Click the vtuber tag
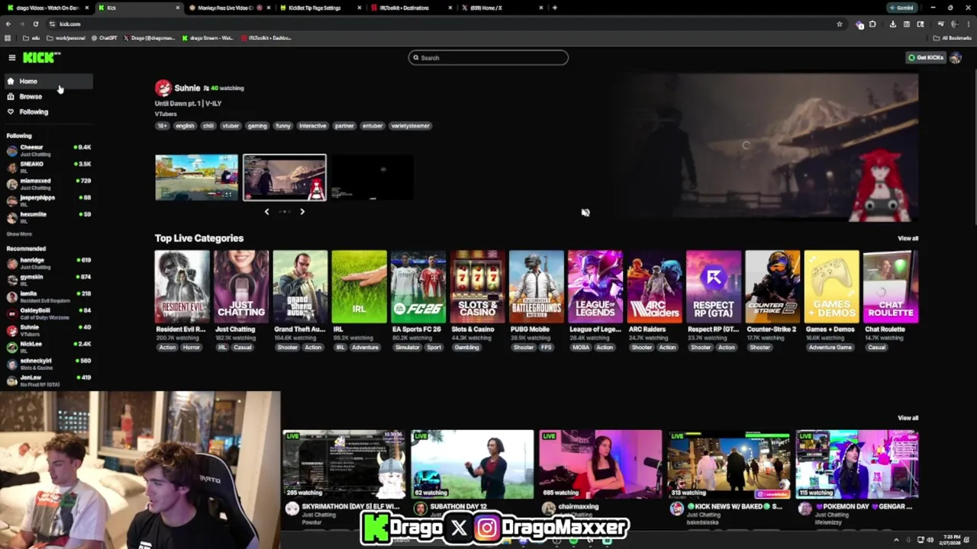Image resolution: width=977 pixels, height=549 pixels. pos(231,126)
